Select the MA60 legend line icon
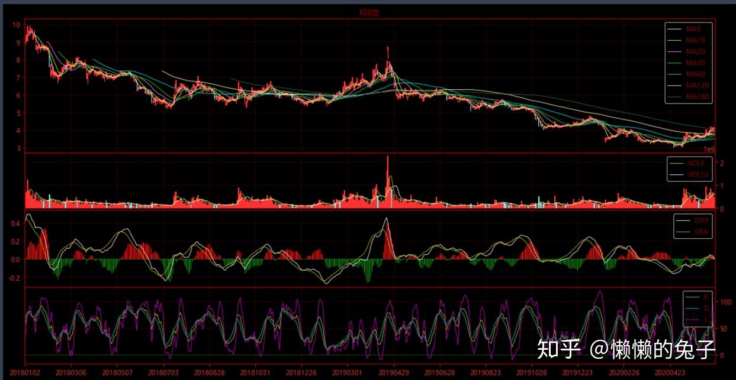Screen dimensions: 736x380 [x=674, y=74]
